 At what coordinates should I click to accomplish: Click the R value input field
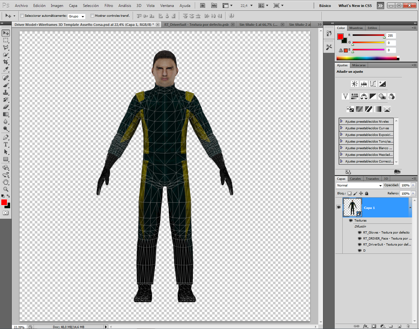(x=391, y=36)
